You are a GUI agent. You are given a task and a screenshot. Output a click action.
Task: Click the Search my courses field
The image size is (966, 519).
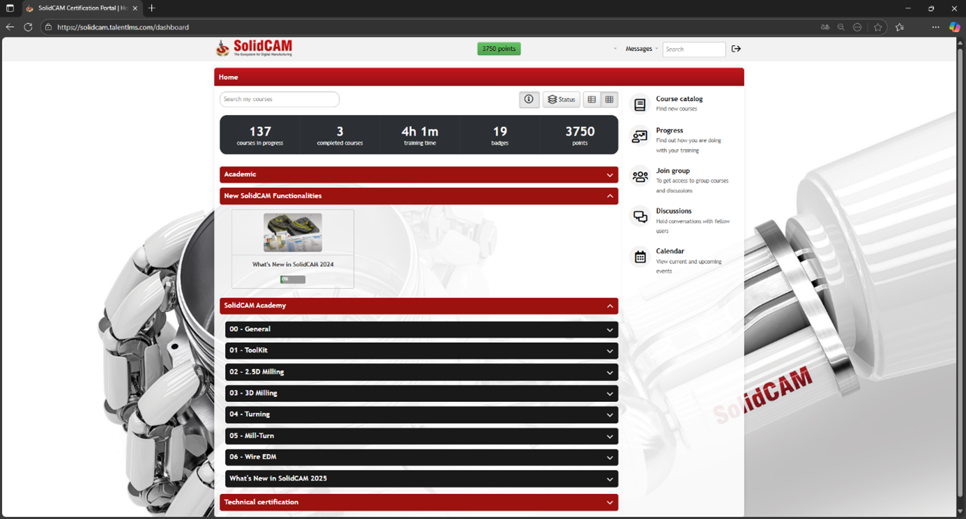[x=279, y=100]
